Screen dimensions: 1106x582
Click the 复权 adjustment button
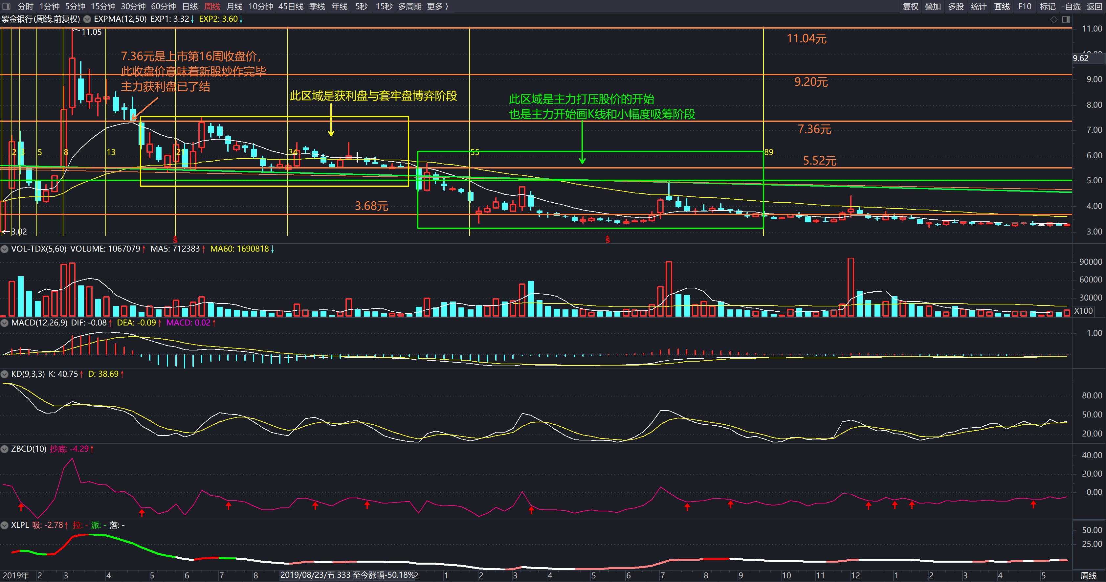[x=910, y=7]
